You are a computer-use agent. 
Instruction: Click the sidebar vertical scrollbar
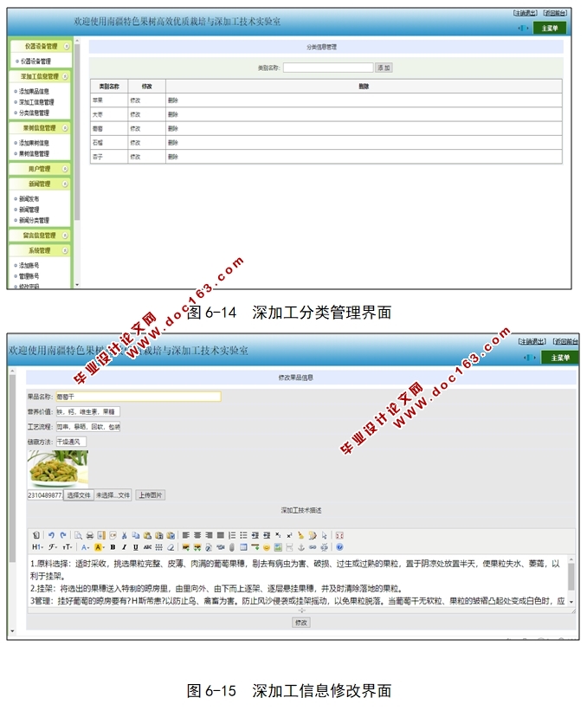click(x=77, y=132)
